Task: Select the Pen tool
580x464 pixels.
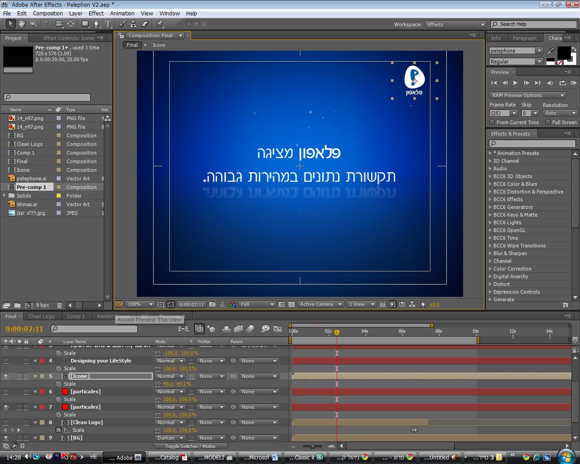Action: coord(97,24)
